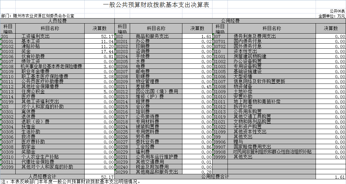Select the 国家赔偿费用支出 cell
This screenshot has width=346, height=184.
[253, 147]
